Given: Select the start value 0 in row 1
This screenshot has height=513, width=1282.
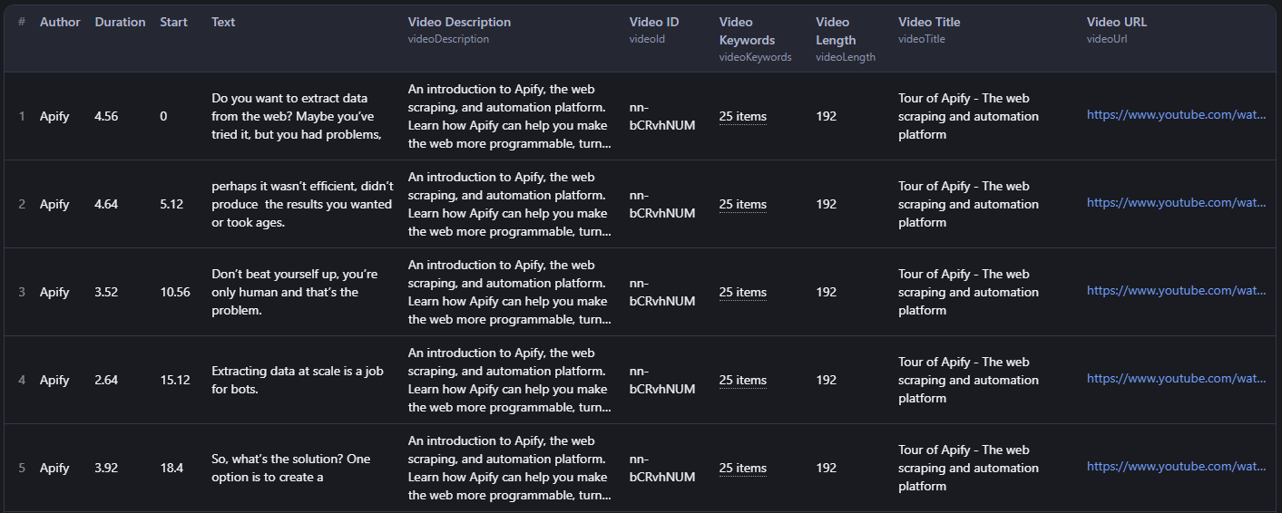Looking at the screenshot, I should tap(163, 116).
